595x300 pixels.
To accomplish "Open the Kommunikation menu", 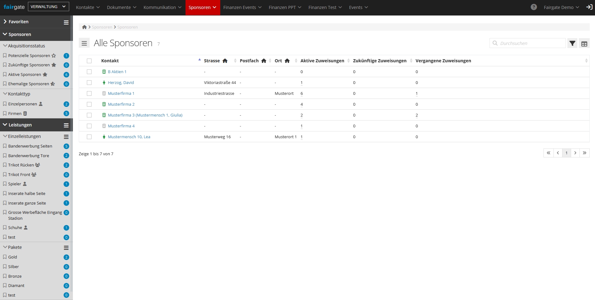I will 163,7.
